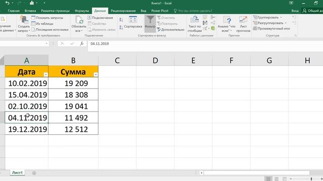Open the Сумма column filter dropdown
The height and width of the screenshot is (181, 323).
(95, 74)
